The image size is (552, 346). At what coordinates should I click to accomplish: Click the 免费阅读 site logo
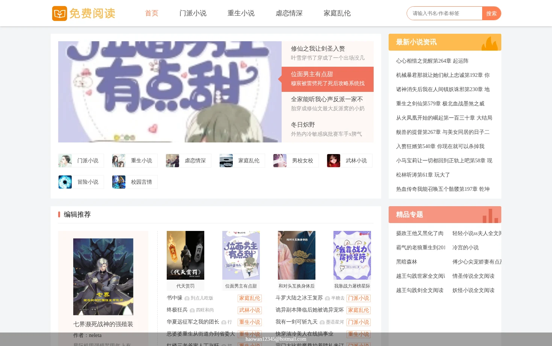84,13
